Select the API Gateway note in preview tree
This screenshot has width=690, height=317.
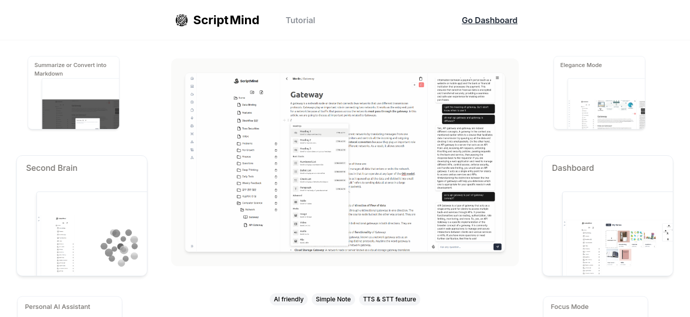(253, 225)
